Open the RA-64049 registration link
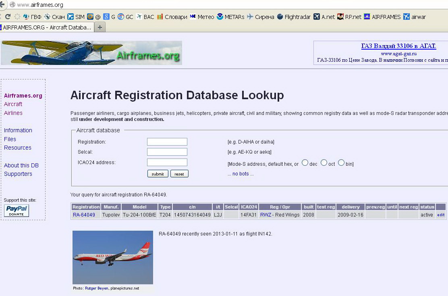The height and width of the screenshot is (296, 448). click(84, 215)
